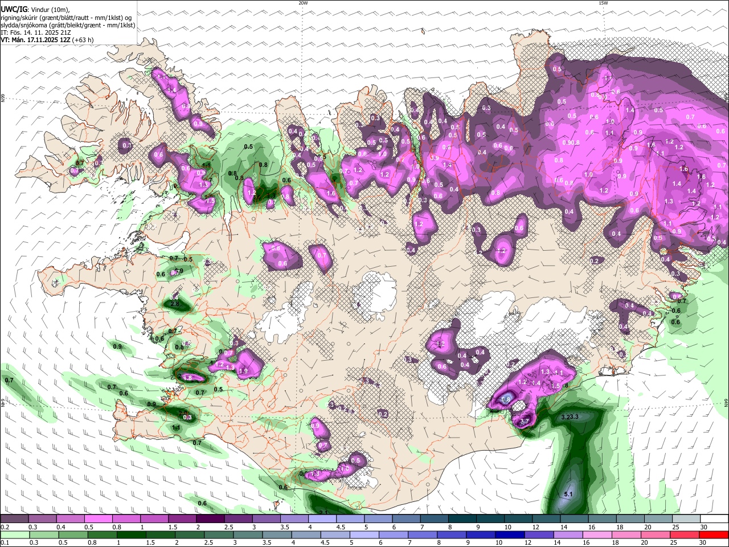Select the lavender 4 swatch in the upper legend row
Viewport: 729px width, 547px height.
click(x=322, y=519)
